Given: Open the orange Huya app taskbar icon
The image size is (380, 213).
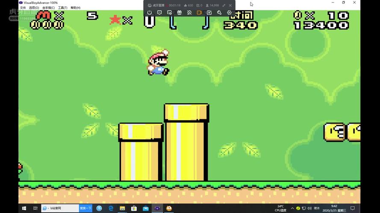Looking at the screenshot, I should coord(169,208).
